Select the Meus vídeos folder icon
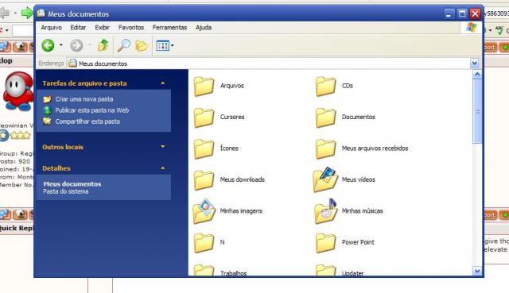 point(325,179)
